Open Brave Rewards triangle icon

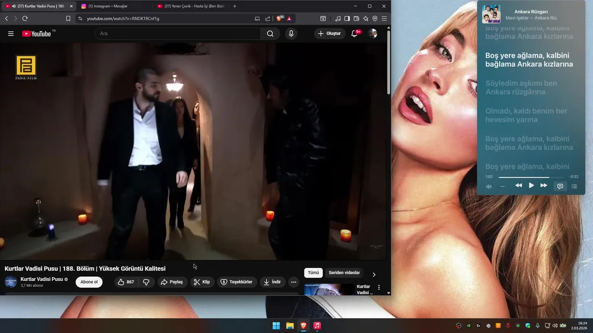289,18
